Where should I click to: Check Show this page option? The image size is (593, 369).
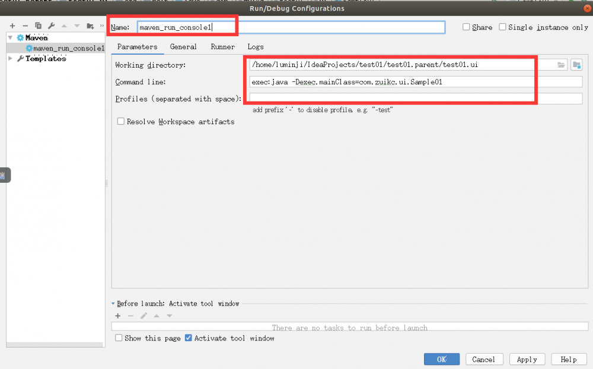[x=119, y=338]
